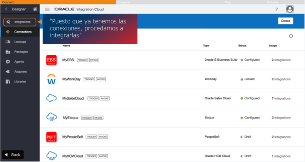305x162 pixels.
Task: Open Integrations in the sidebar
Action: click(20, 22)
